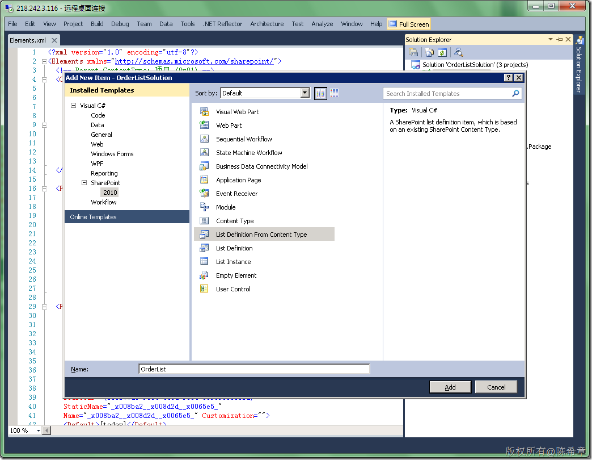This screenshot has height=460, width=592.
Task: Select the 2010 SharePoint tree item
Action: (x=110, y=193)
